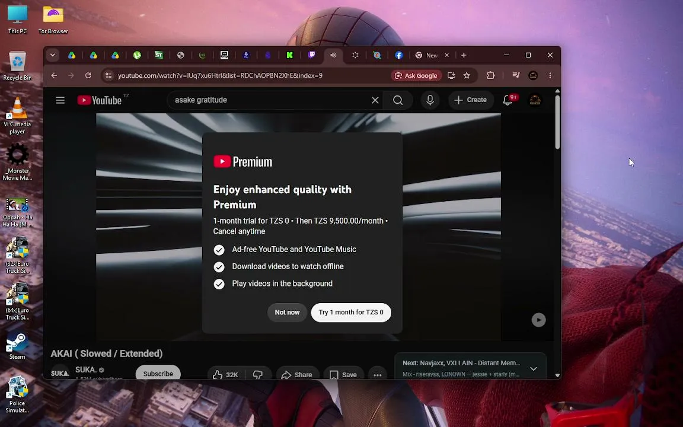Screen dimensions: 683x427
Task: Bookmark this page with the star
Action: coord(467,75)
